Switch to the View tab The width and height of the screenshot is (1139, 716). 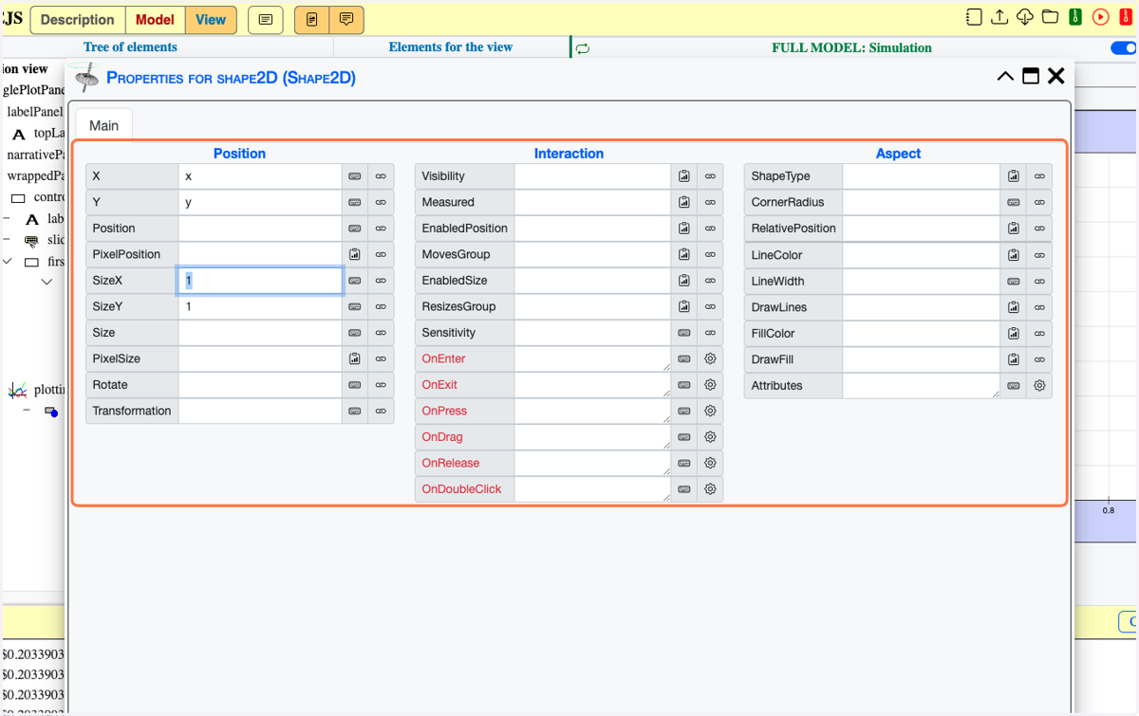(211, 19)
